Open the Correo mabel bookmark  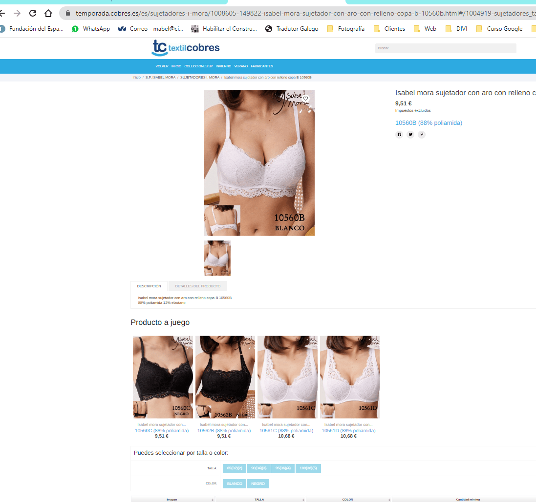click(150, 29)
